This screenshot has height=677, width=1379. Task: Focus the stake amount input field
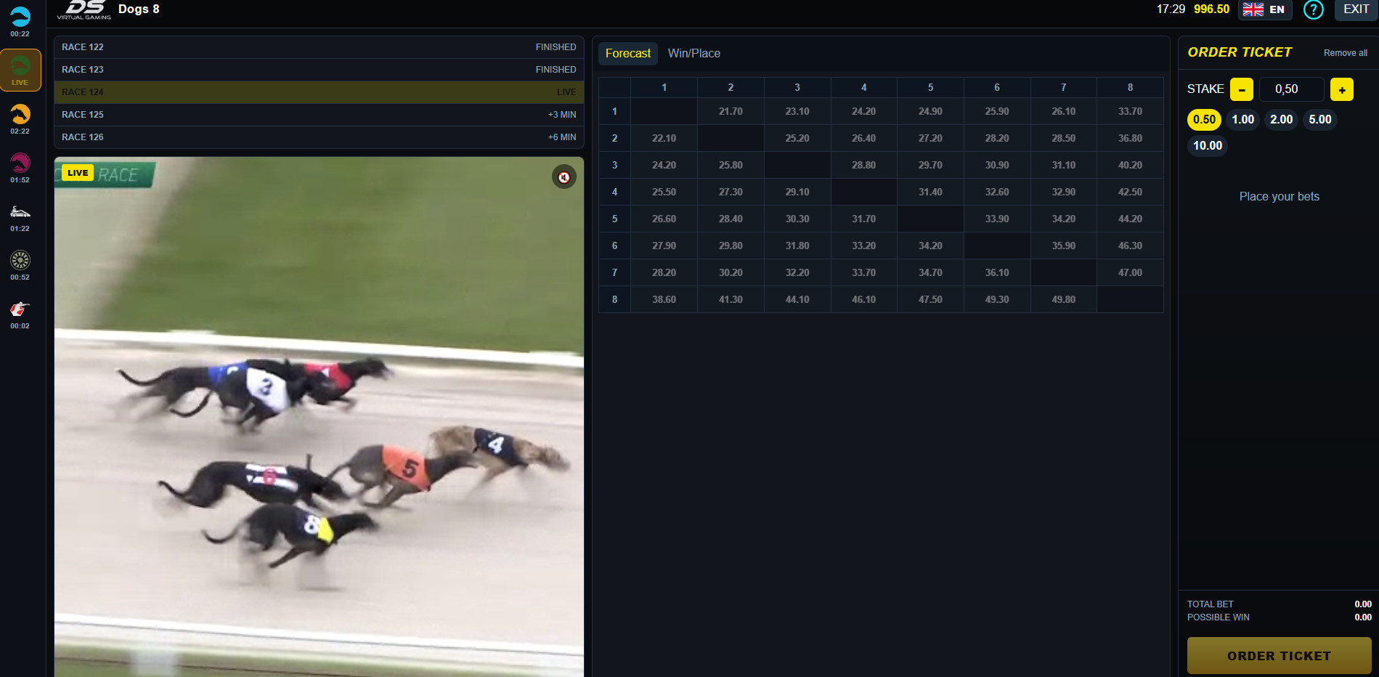point(1292,89)
